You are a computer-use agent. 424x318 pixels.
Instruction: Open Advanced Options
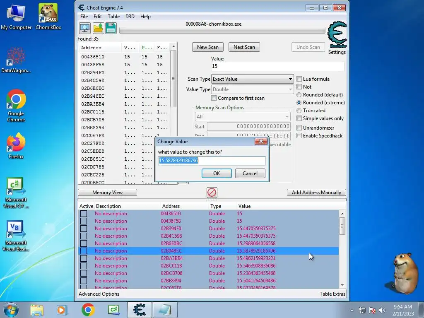pyautogui.click(x=99, y=294)
